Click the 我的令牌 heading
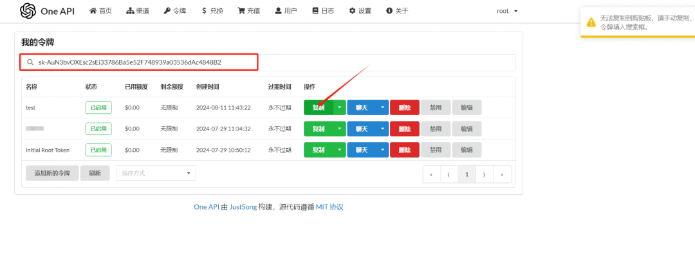The height and width of the screenshot is (254, 695). point(38,42)
